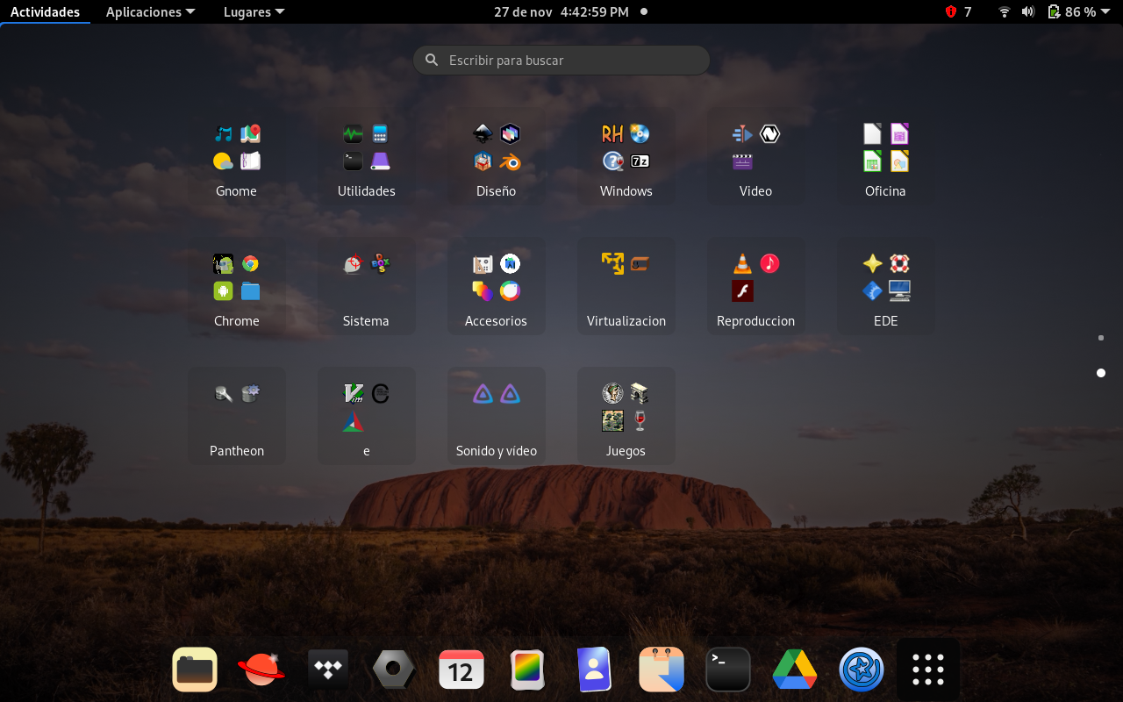Open the Reproduccion app folder
1123x702 pixels.
pos(756,286)
